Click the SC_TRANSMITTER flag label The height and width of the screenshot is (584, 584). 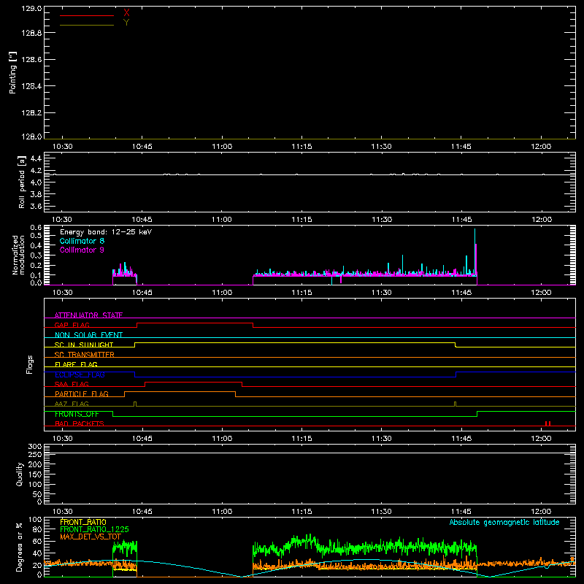[85, 355]
